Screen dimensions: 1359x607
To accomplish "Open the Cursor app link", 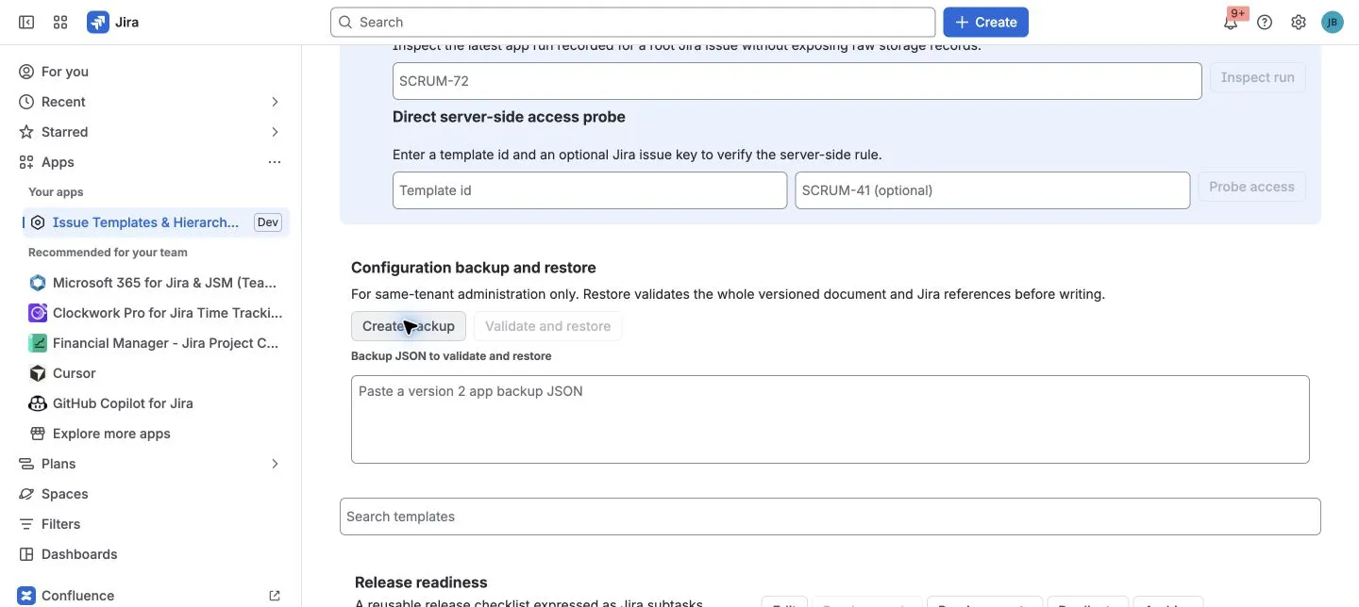I will coord(75,373).
